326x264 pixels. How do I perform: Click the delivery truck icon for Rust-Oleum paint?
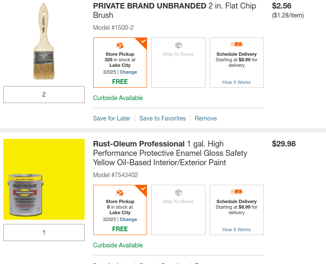(236, 192)
